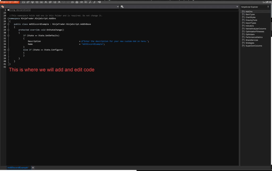Click the Save icon in the toolbar
Screen dimensions: 272x171
tap(23, 2)
